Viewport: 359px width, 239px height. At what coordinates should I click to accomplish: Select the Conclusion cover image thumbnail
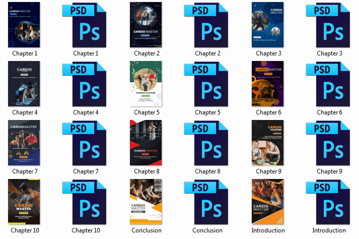[146, 202]
